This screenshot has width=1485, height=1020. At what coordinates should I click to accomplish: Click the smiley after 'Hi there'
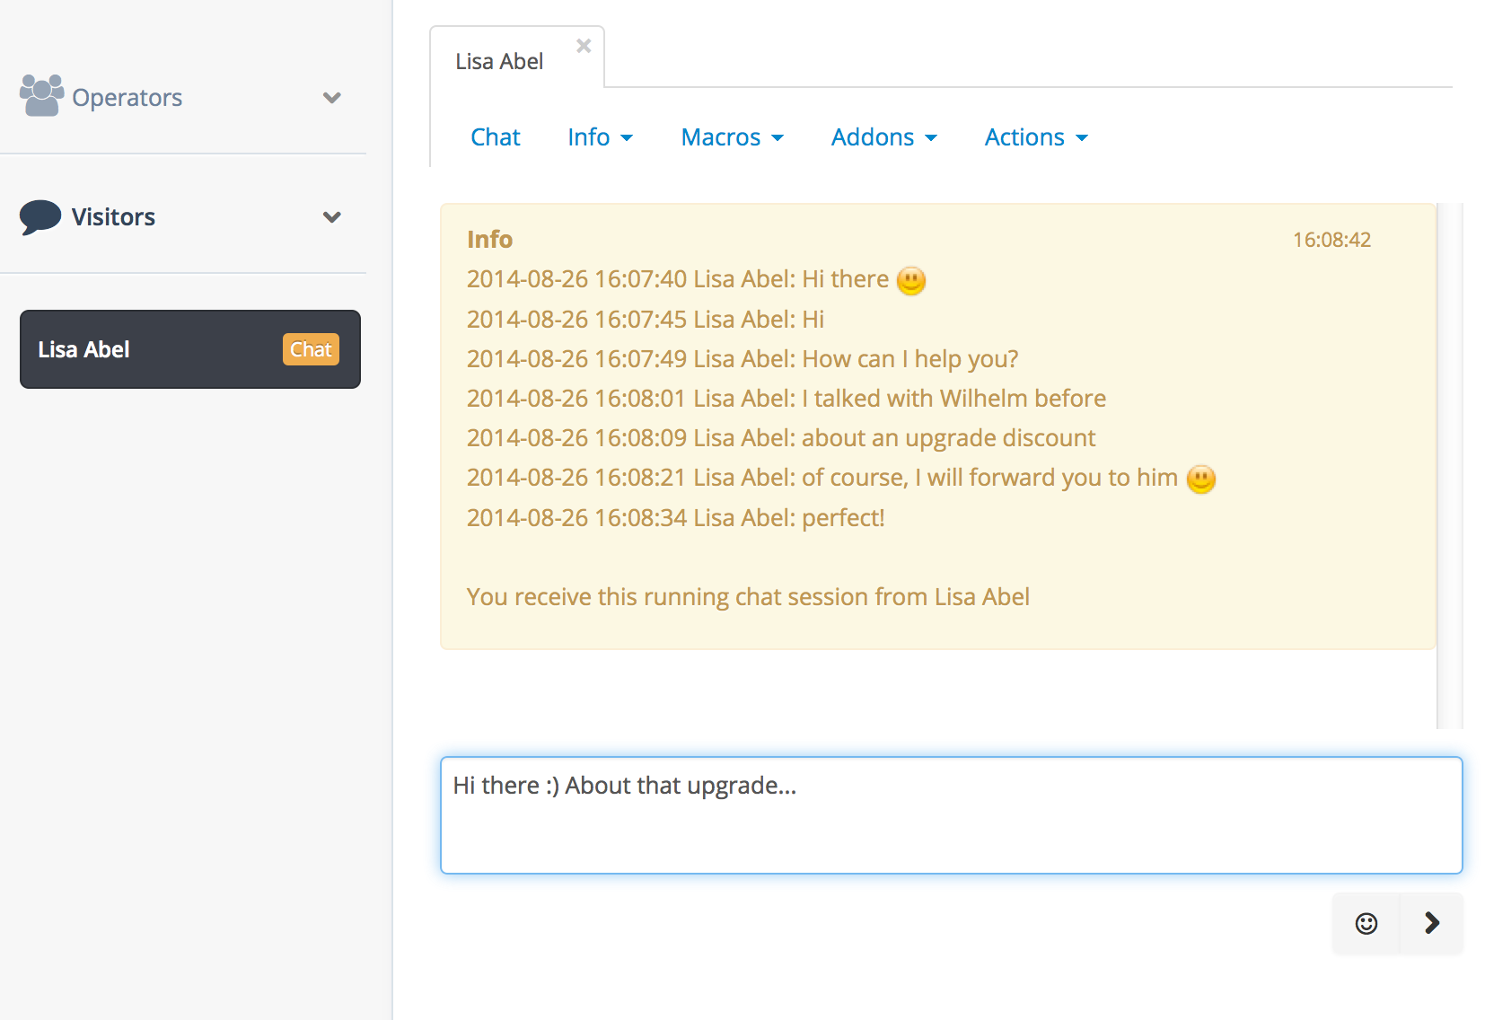coord(911,280)
